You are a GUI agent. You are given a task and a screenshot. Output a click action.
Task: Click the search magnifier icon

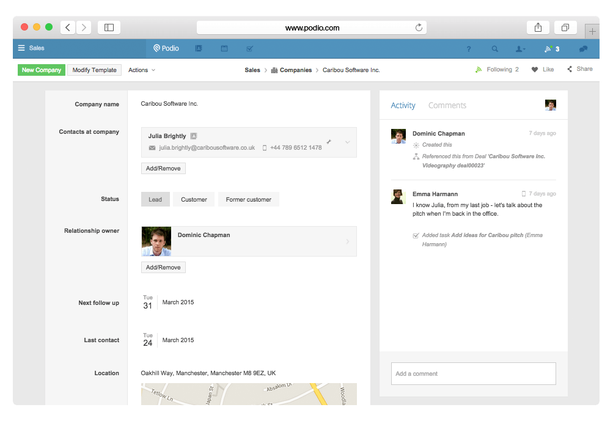(495, 49)
